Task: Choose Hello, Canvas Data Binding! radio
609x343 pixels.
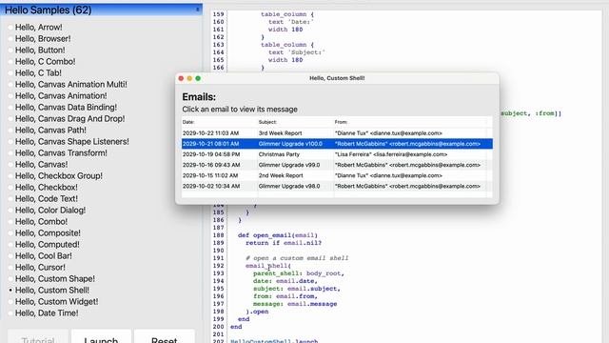Action: tap(10, 108)
